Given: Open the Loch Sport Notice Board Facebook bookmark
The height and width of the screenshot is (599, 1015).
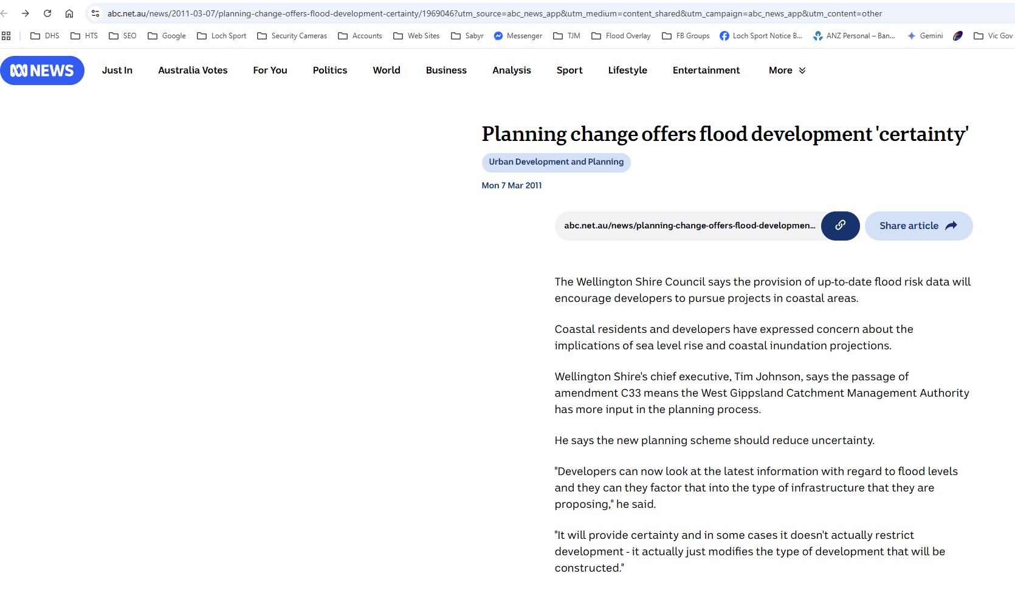Looking at the screenshot, I should [761, 36].
